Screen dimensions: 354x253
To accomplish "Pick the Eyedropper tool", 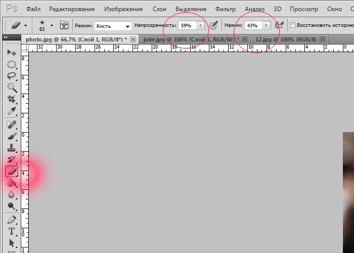I will click(x=12, y=111).
